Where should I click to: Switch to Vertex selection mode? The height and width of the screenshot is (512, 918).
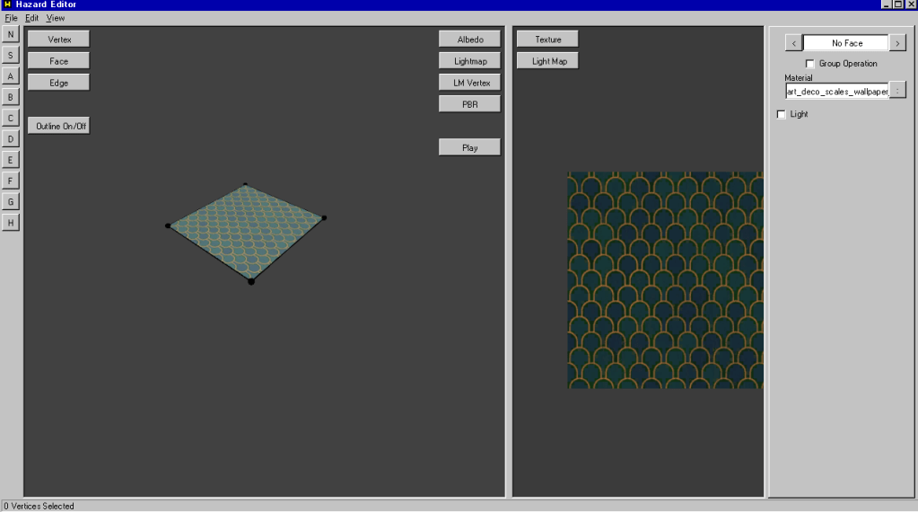click(58, 40)
